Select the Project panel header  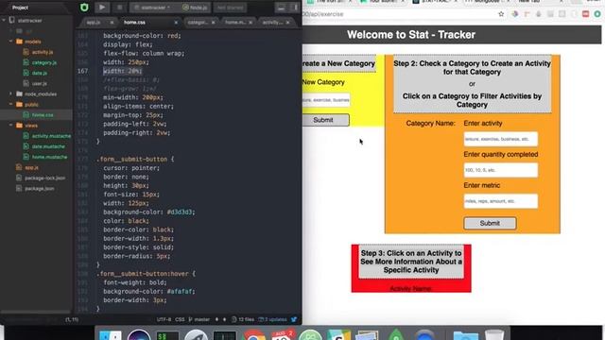click(20, 8)
